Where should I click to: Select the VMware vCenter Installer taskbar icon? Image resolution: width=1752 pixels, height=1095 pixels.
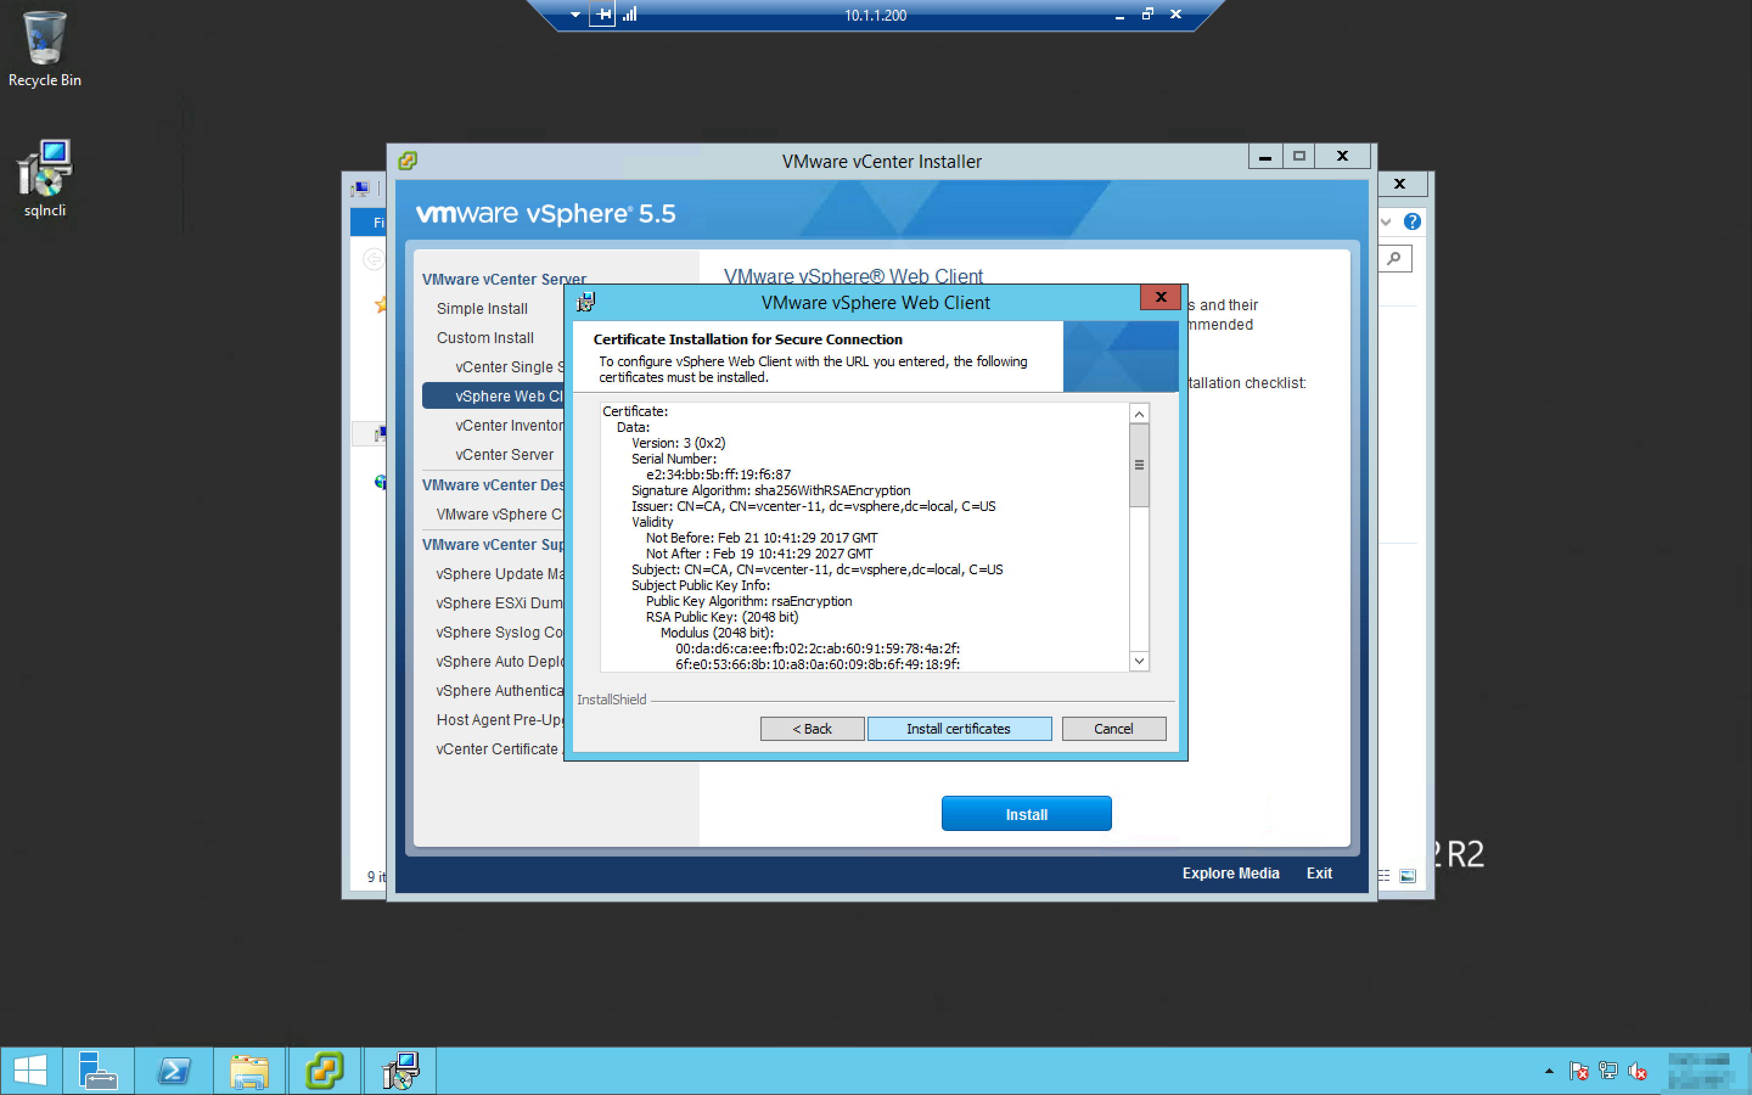pyautogui.click(x=324, y=1069)
